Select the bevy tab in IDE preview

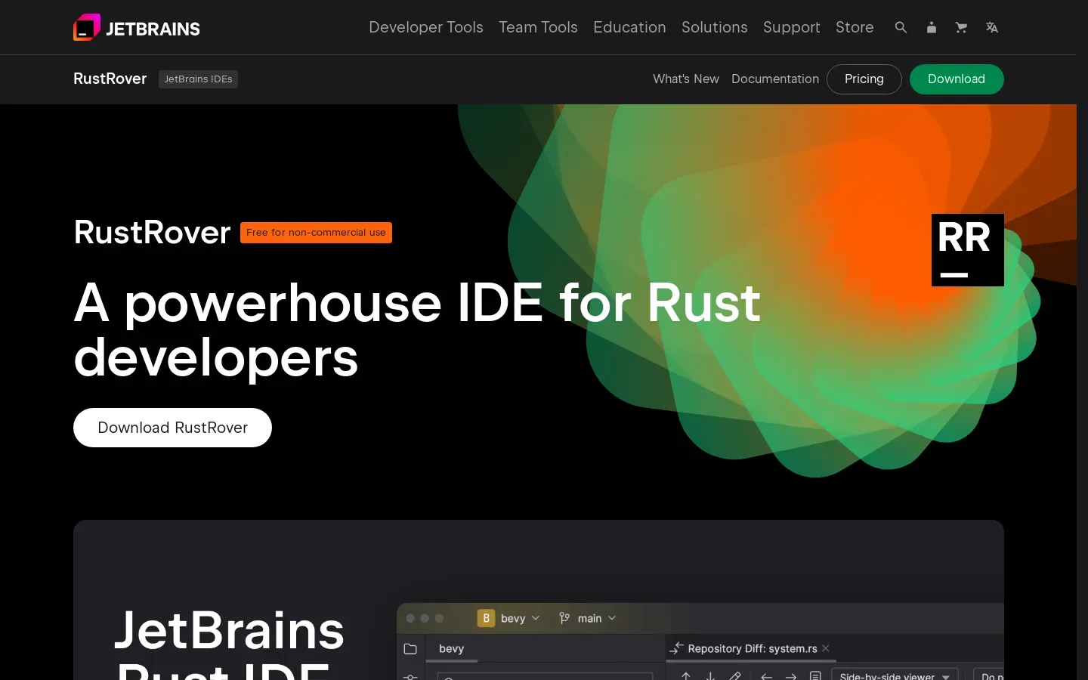452,649
